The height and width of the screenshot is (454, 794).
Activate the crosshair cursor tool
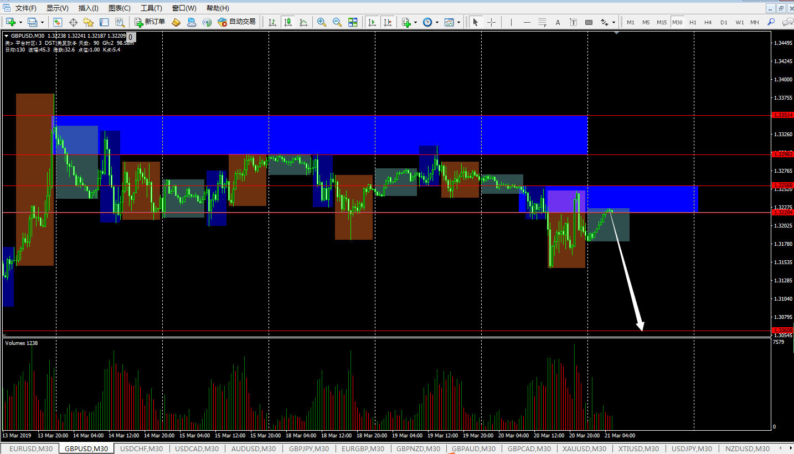coord(491,22)
